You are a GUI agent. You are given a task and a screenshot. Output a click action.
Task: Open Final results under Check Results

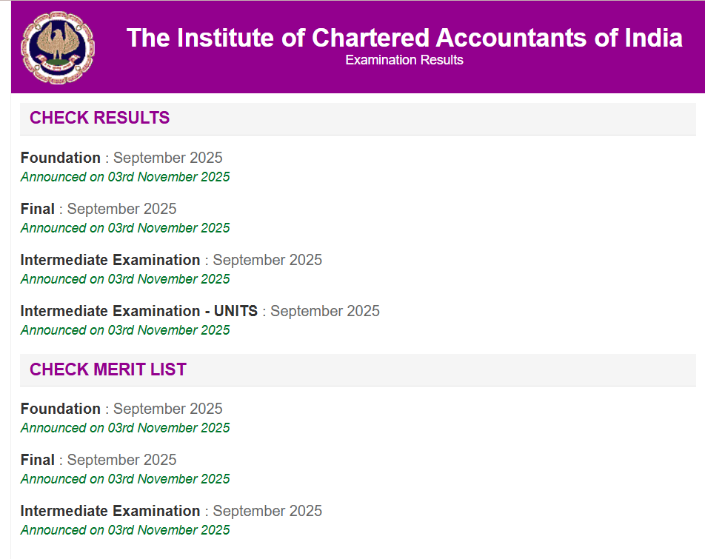tap(38, 209)
